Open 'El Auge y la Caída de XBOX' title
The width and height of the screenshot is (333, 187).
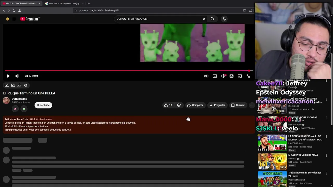[x=303, y=155]
